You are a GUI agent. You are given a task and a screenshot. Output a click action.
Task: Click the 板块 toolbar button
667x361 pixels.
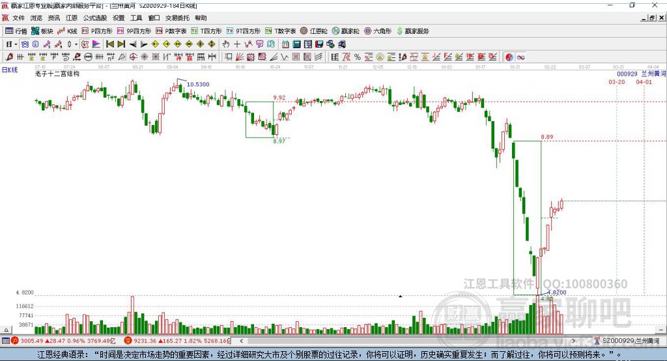pos(42,31)
